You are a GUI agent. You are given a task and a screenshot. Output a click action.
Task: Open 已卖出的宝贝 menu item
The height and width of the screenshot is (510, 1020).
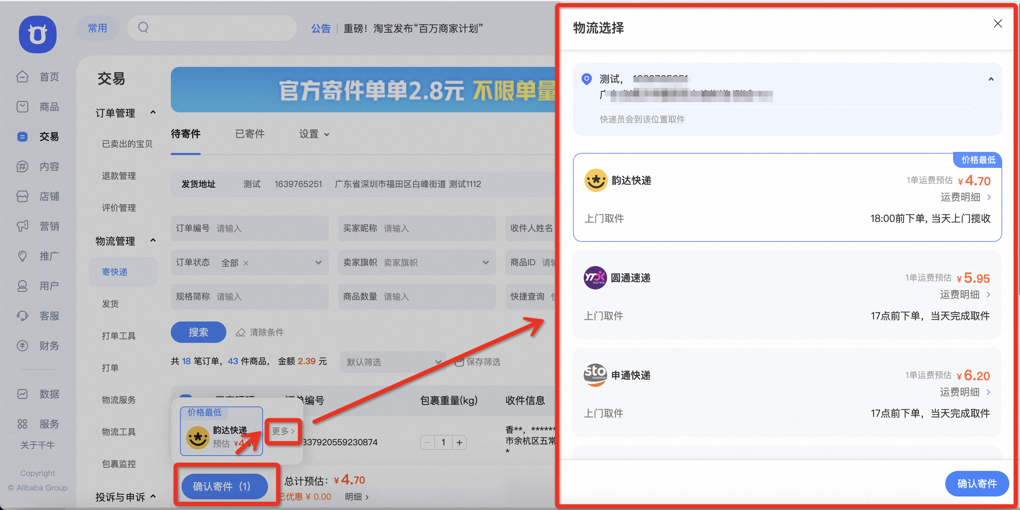click(x=127, y=144)
